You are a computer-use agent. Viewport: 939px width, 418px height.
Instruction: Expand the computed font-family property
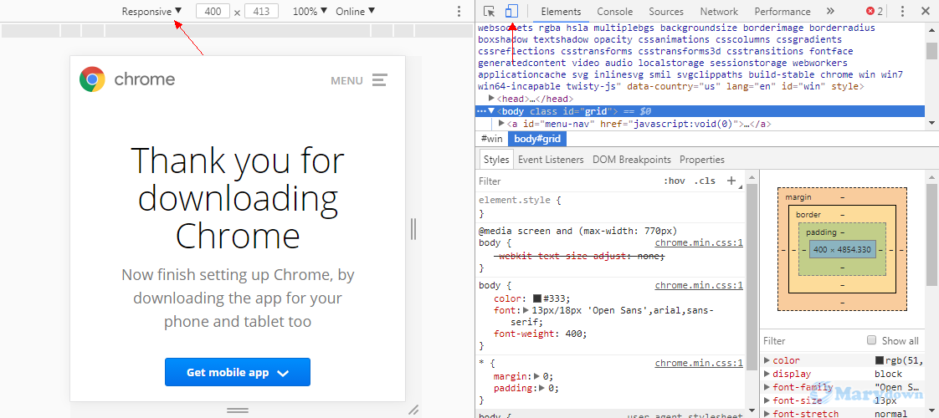point(767,387)
